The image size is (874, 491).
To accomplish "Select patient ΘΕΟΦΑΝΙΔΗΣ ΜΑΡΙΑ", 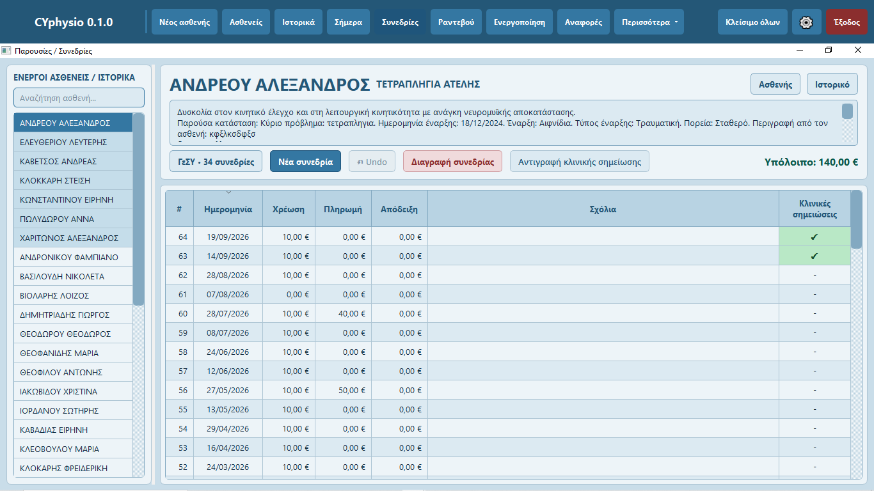I will click(73, 353).
